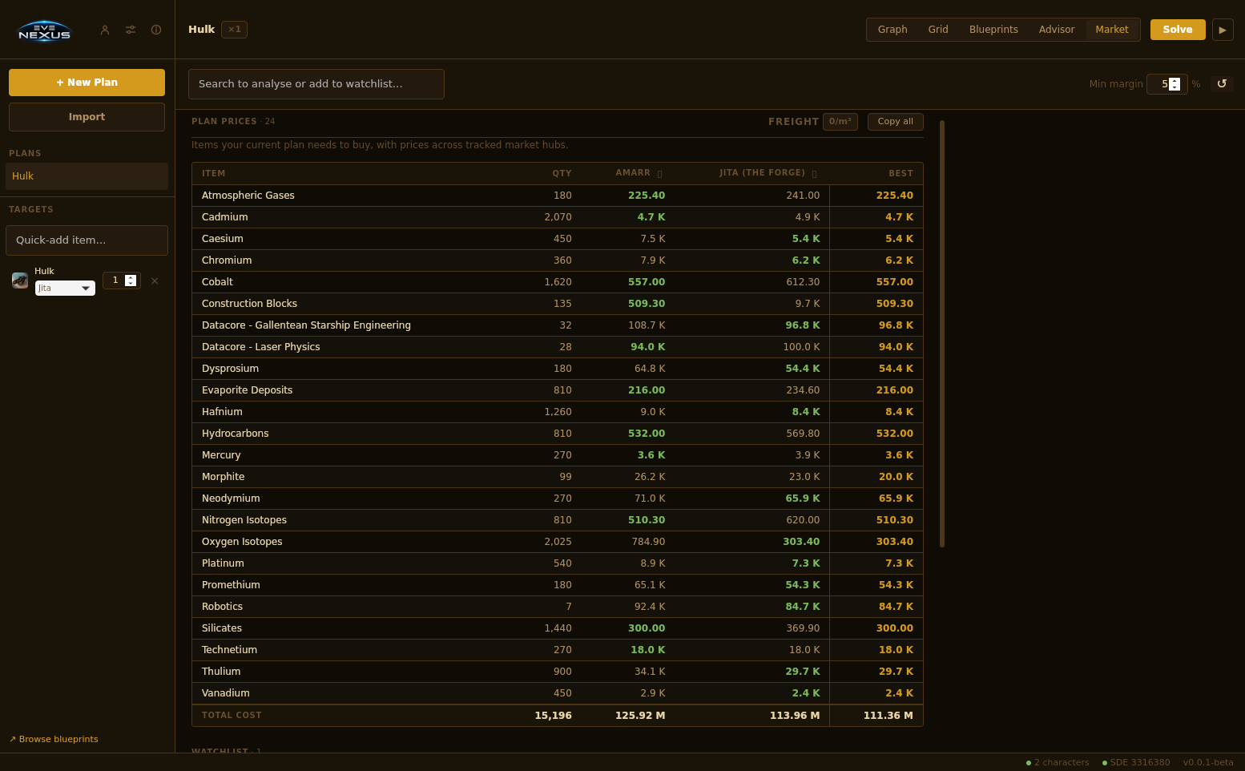Viewport: 1245px width, 771px height.
Task: Click Cobalt's Amarr price 557.00
Action: click(647, 282)
